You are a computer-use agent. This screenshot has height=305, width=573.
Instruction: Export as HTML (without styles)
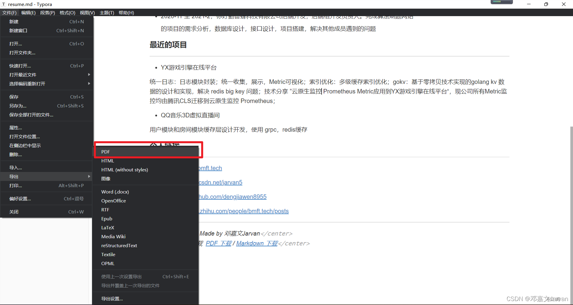(146, 170)
